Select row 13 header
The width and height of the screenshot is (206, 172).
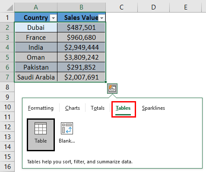[7, 137]
